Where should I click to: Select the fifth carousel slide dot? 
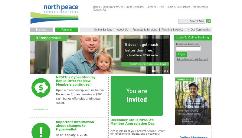(x=166, y=71)
